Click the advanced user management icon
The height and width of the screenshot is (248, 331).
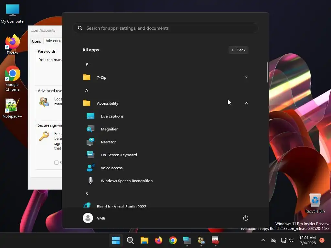[x=44, y=102]
